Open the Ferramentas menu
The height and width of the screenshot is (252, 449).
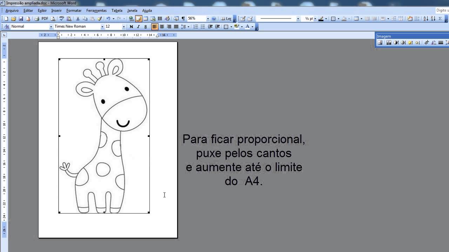96,10
